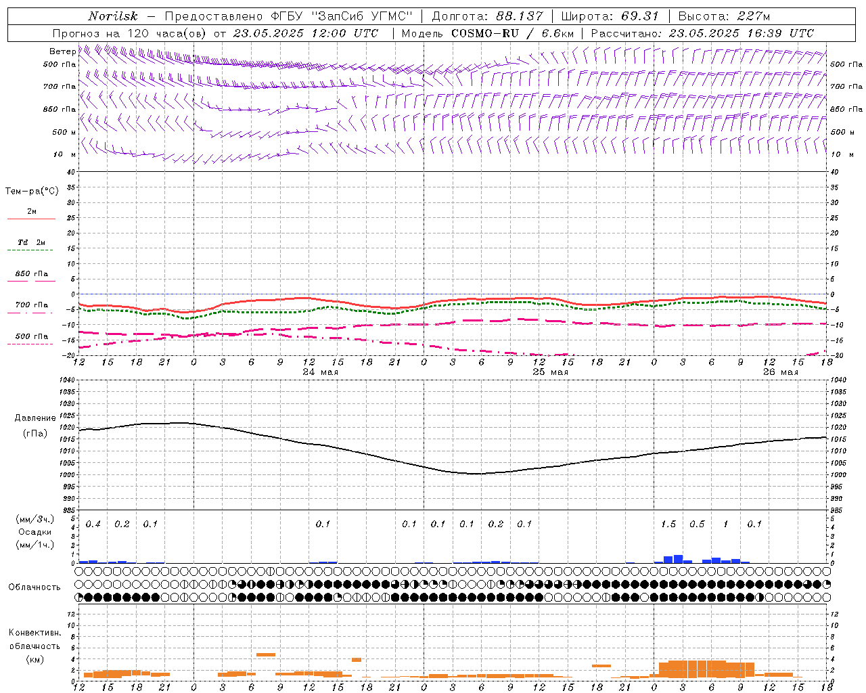Click the "(мм/3ч.)" precipitation unit label
866x693 pixels.
click(x=35, y=519)
